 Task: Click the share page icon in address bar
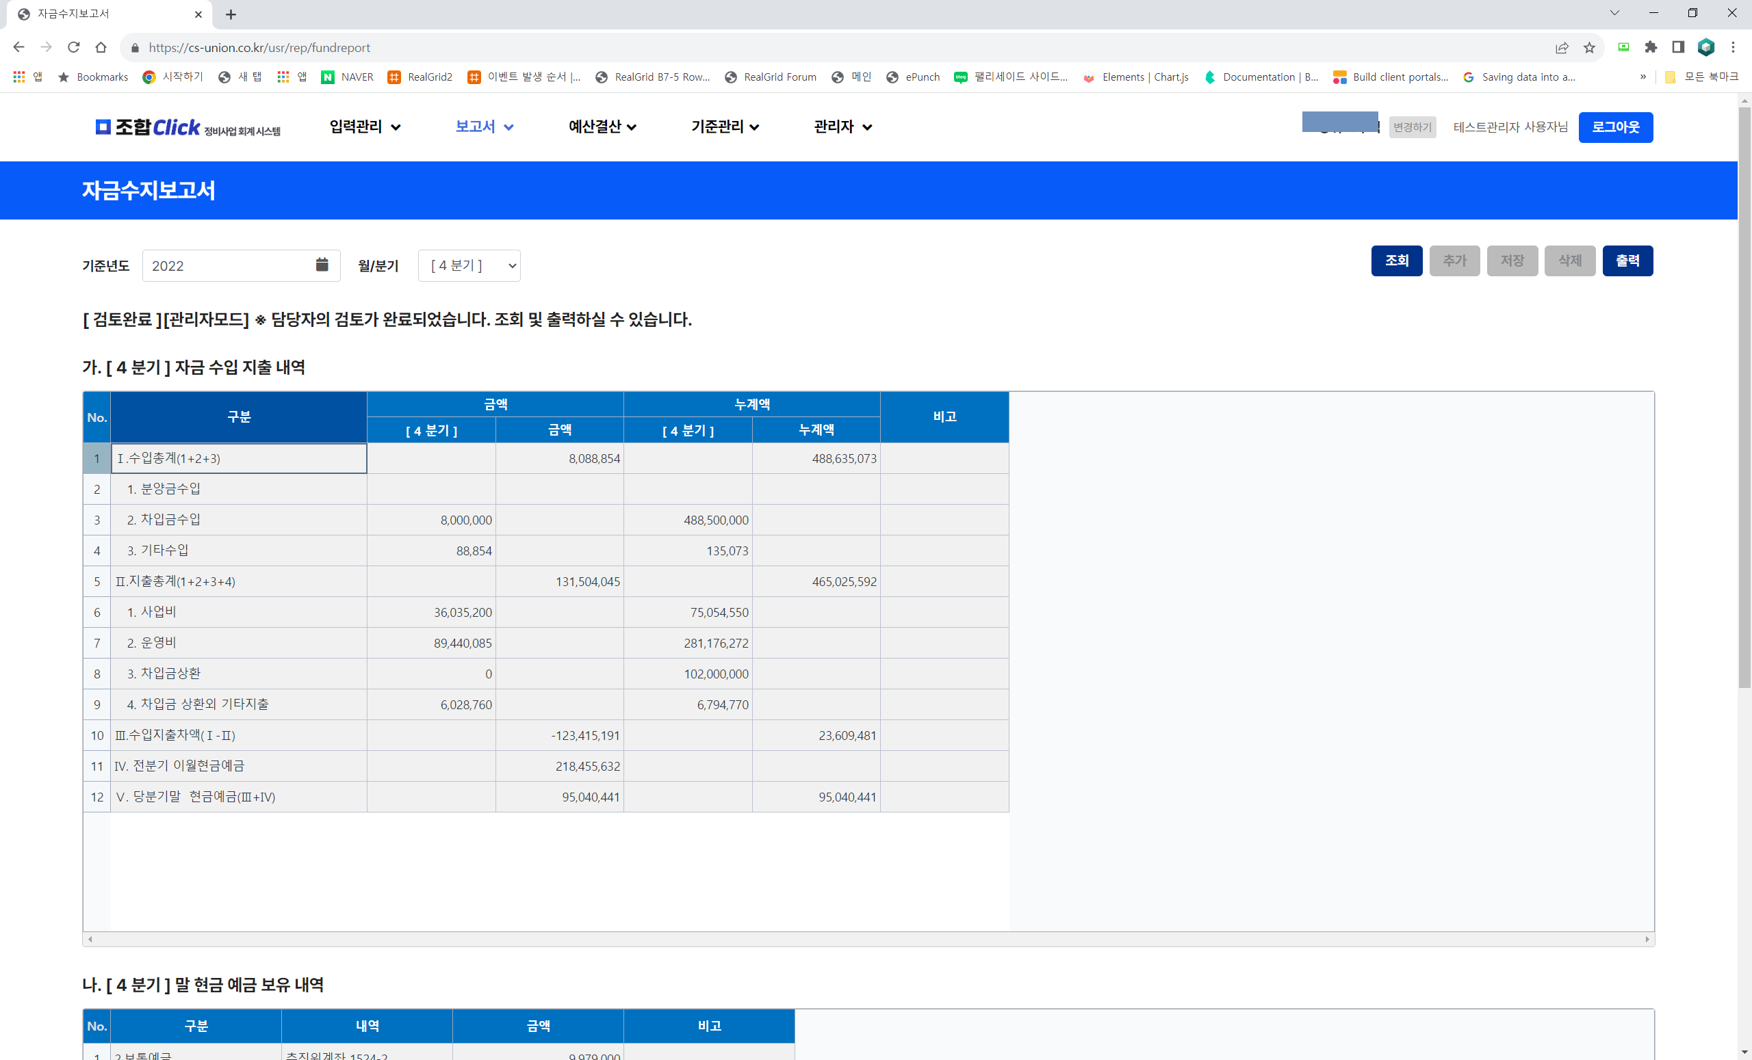pyautogui.click(x=1562, y=48)
